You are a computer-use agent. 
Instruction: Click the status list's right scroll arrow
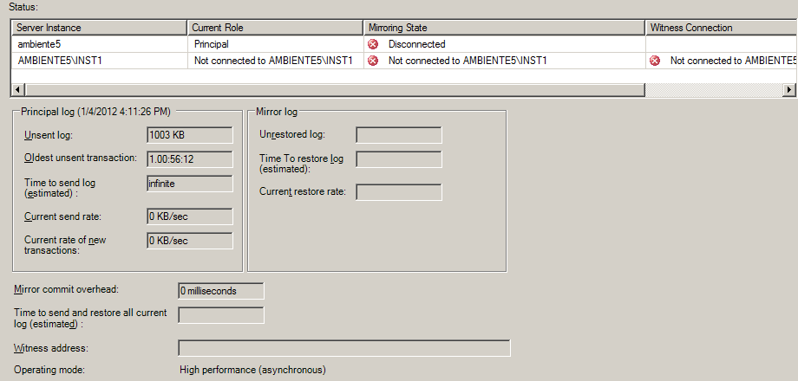pos(788,89)
